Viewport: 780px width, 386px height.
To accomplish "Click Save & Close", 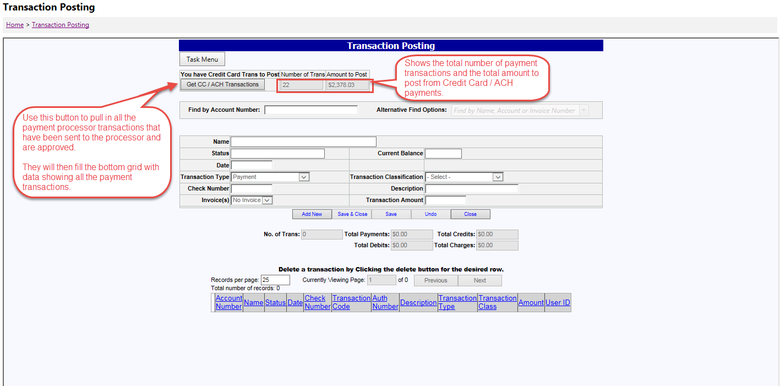I will (x=352, y=214).
